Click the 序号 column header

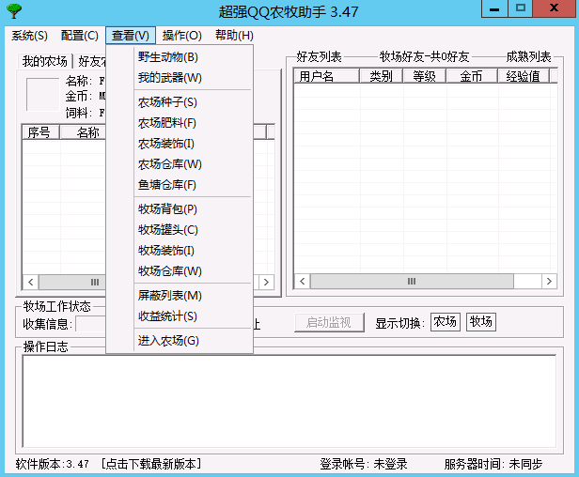coord(40,132)
